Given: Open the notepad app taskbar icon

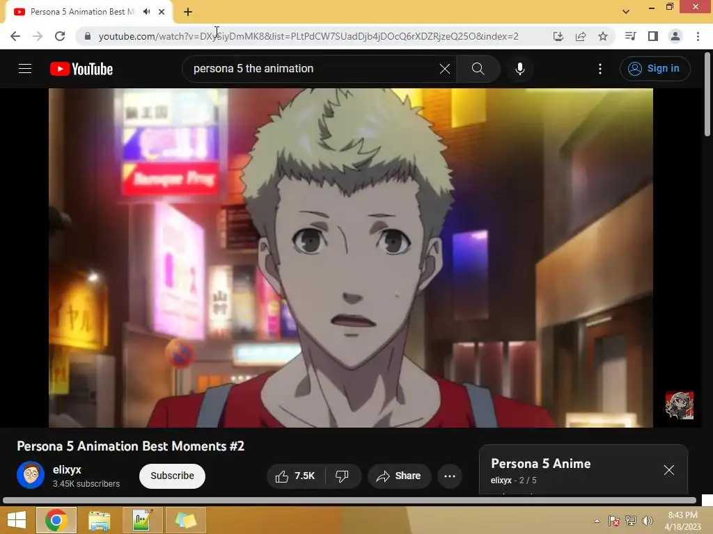Looking at the screenshot, I should pyautogui.click(x=142, y=520).
